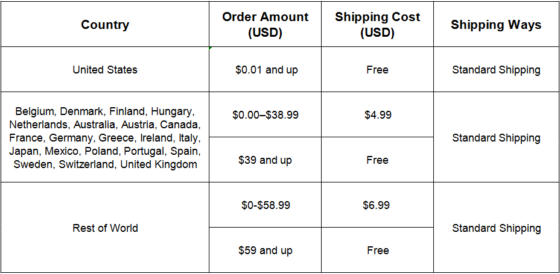560x274 pixels.
Task: Click the Country column header
Action: (x=105, y=25)
